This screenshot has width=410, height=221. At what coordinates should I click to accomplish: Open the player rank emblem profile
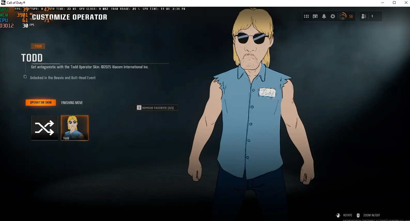point(343,16)
